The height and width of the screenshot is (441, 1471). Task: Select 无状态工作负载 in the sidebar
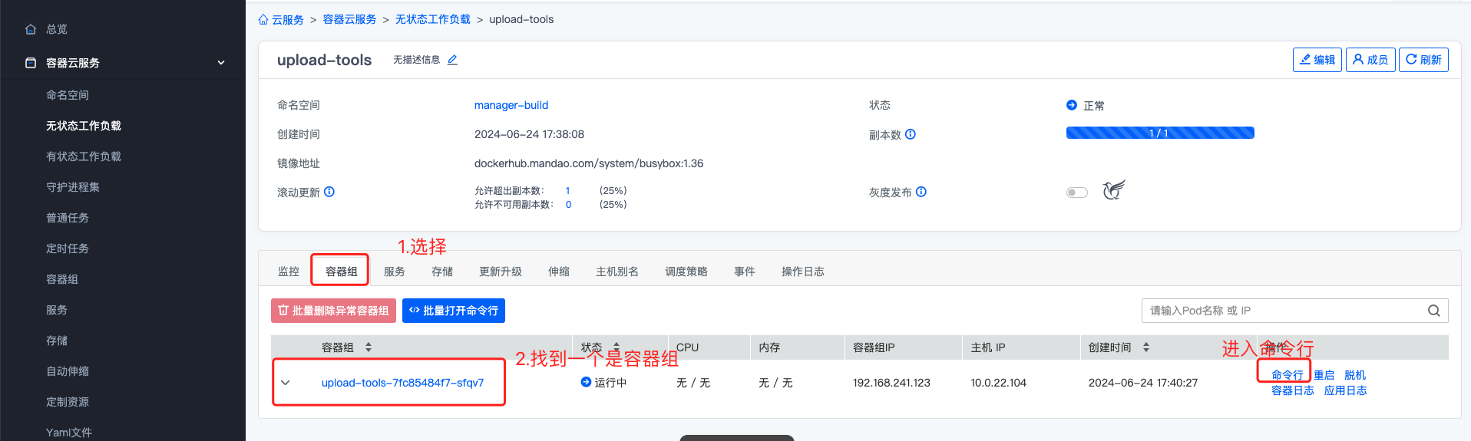[x=84, y=126]
